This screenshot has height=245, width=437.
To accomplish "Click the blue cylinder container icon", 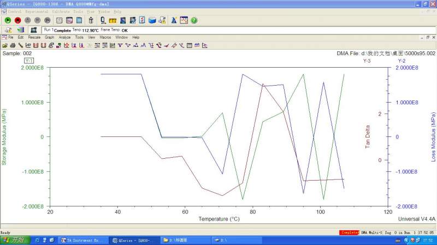I will (152, 20).
